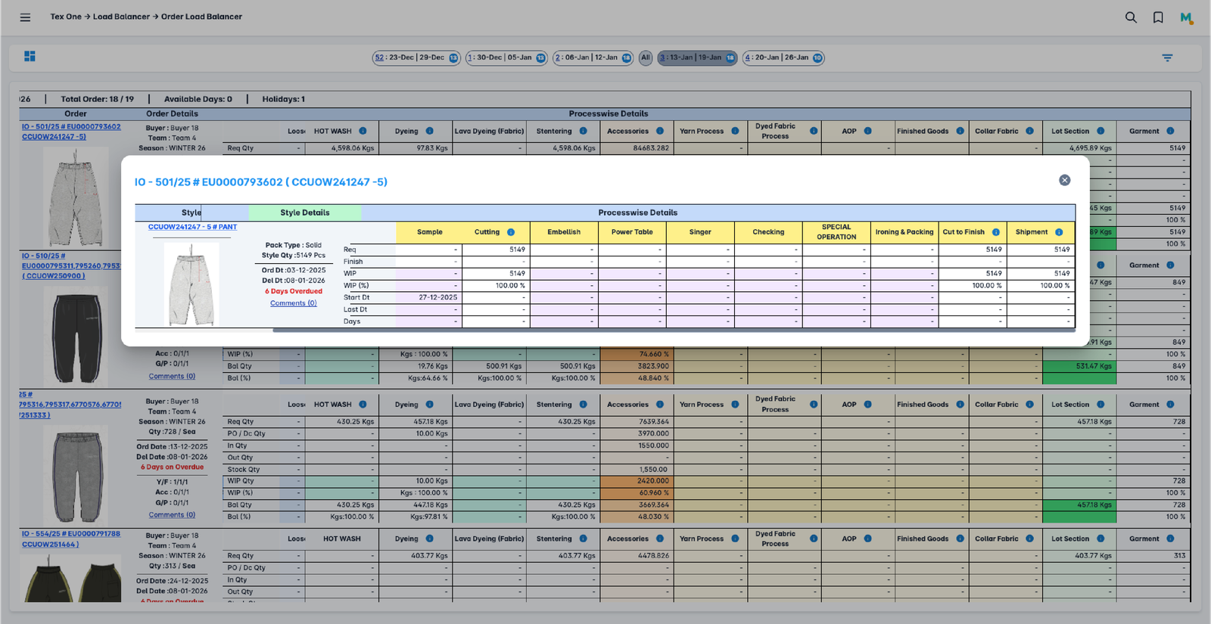The width and height of the screenshot is (1211, 624).
Task: Click info icon beside Shipment column
Action: pyautogui.click(x=1059, y=232)
